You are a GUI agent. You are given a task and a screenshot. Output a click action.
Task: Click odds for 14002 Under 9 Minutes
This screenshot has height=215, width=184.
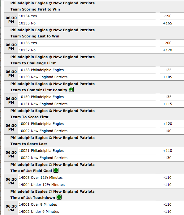(x=167, y=212)
